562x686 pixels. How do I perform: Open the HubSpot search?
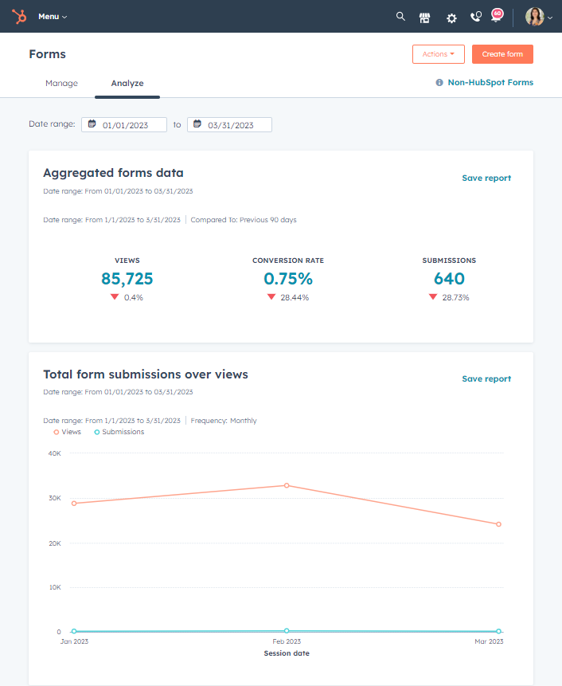[x=400, y=17]
